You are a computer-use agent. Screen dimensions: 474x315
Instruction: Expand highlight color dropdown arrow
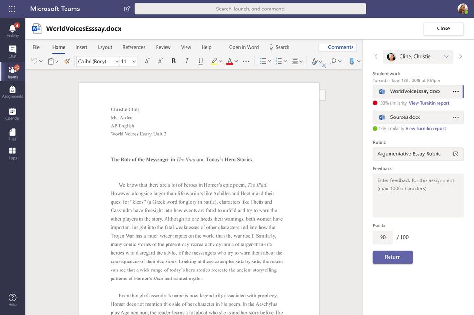click(220, 61)
